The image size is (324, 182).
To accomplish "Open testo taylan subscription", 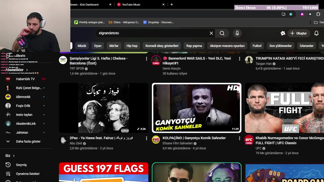I will click(x=25, y=115).
